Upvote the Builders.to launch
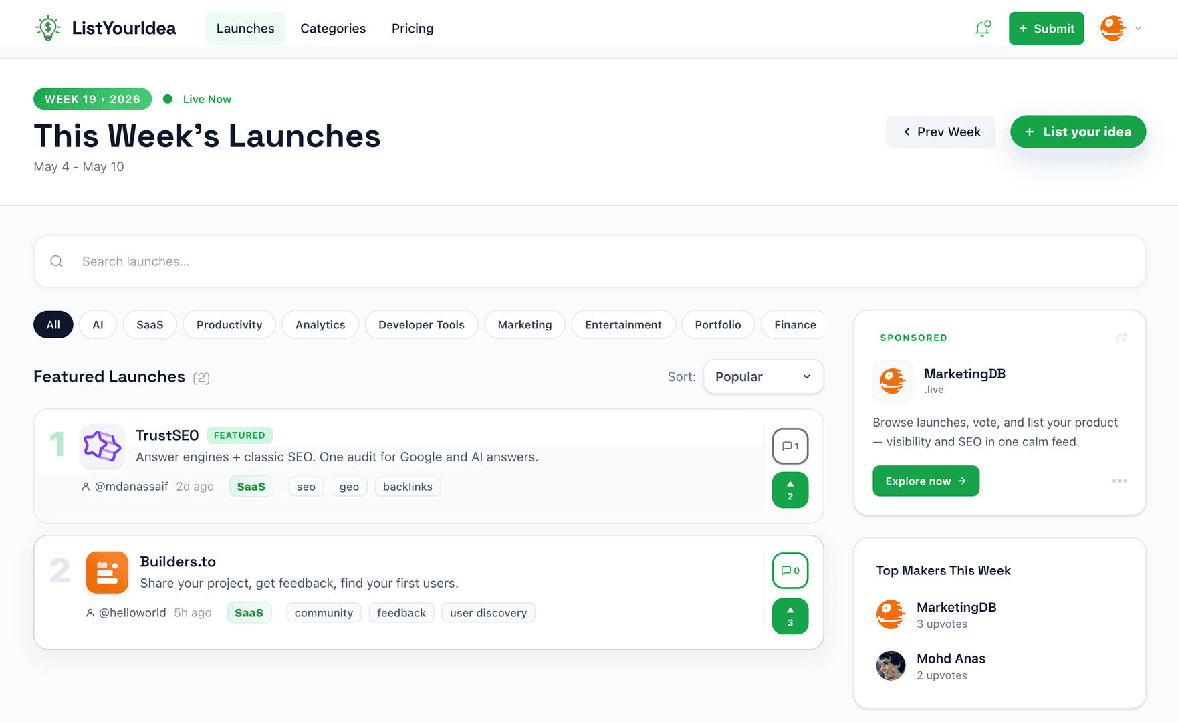 (x=790, y=616)
